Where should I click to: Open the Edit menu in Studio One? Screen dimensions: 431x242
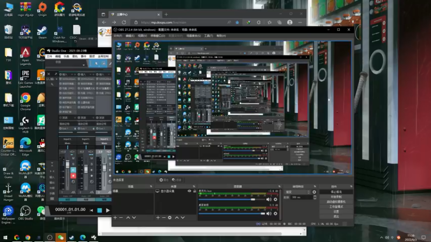tap(58, 56)
